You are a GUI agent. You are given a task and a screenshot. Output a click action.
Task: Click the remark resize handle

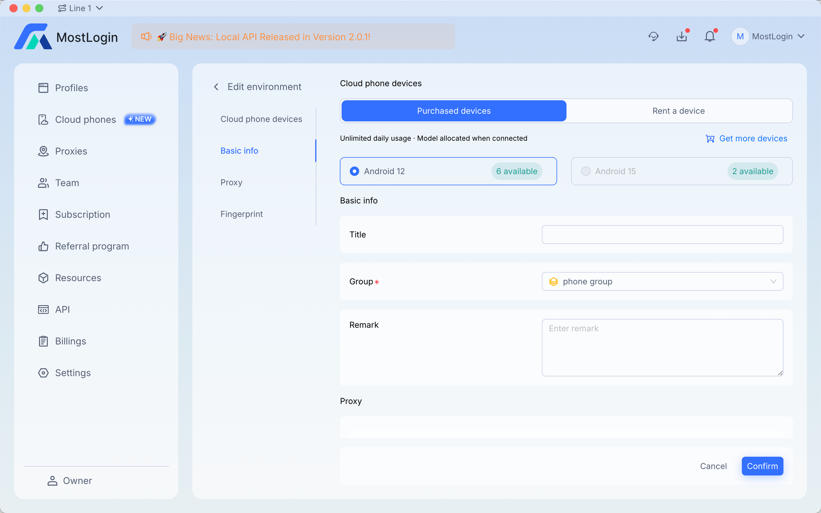780,373
